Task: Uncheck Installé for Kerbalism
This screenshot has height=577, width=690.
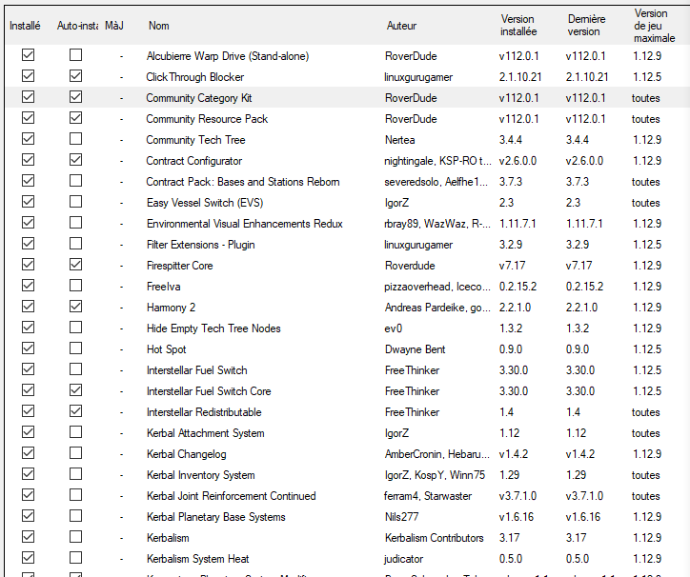Action: [x=29, y=537]
